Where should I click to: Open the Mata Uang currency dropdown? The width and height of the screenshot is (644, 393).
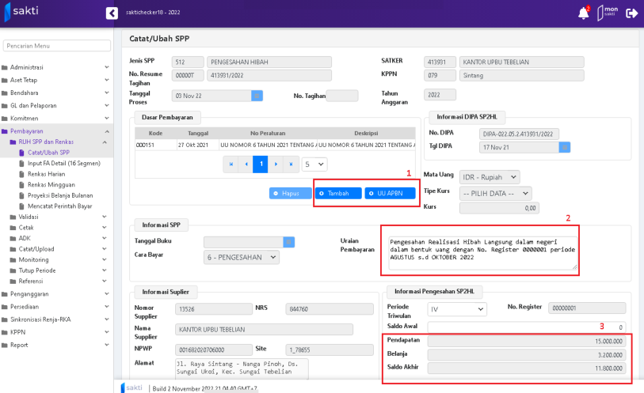(490, 177)
